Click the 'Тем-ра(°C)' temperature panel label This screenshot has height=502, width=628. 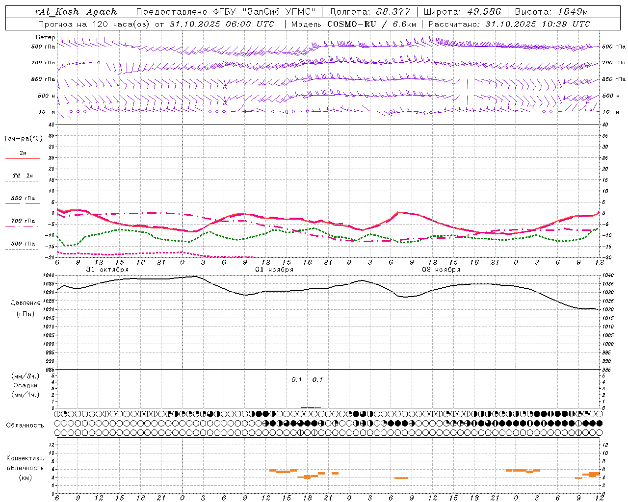click(x=23, y=139)
